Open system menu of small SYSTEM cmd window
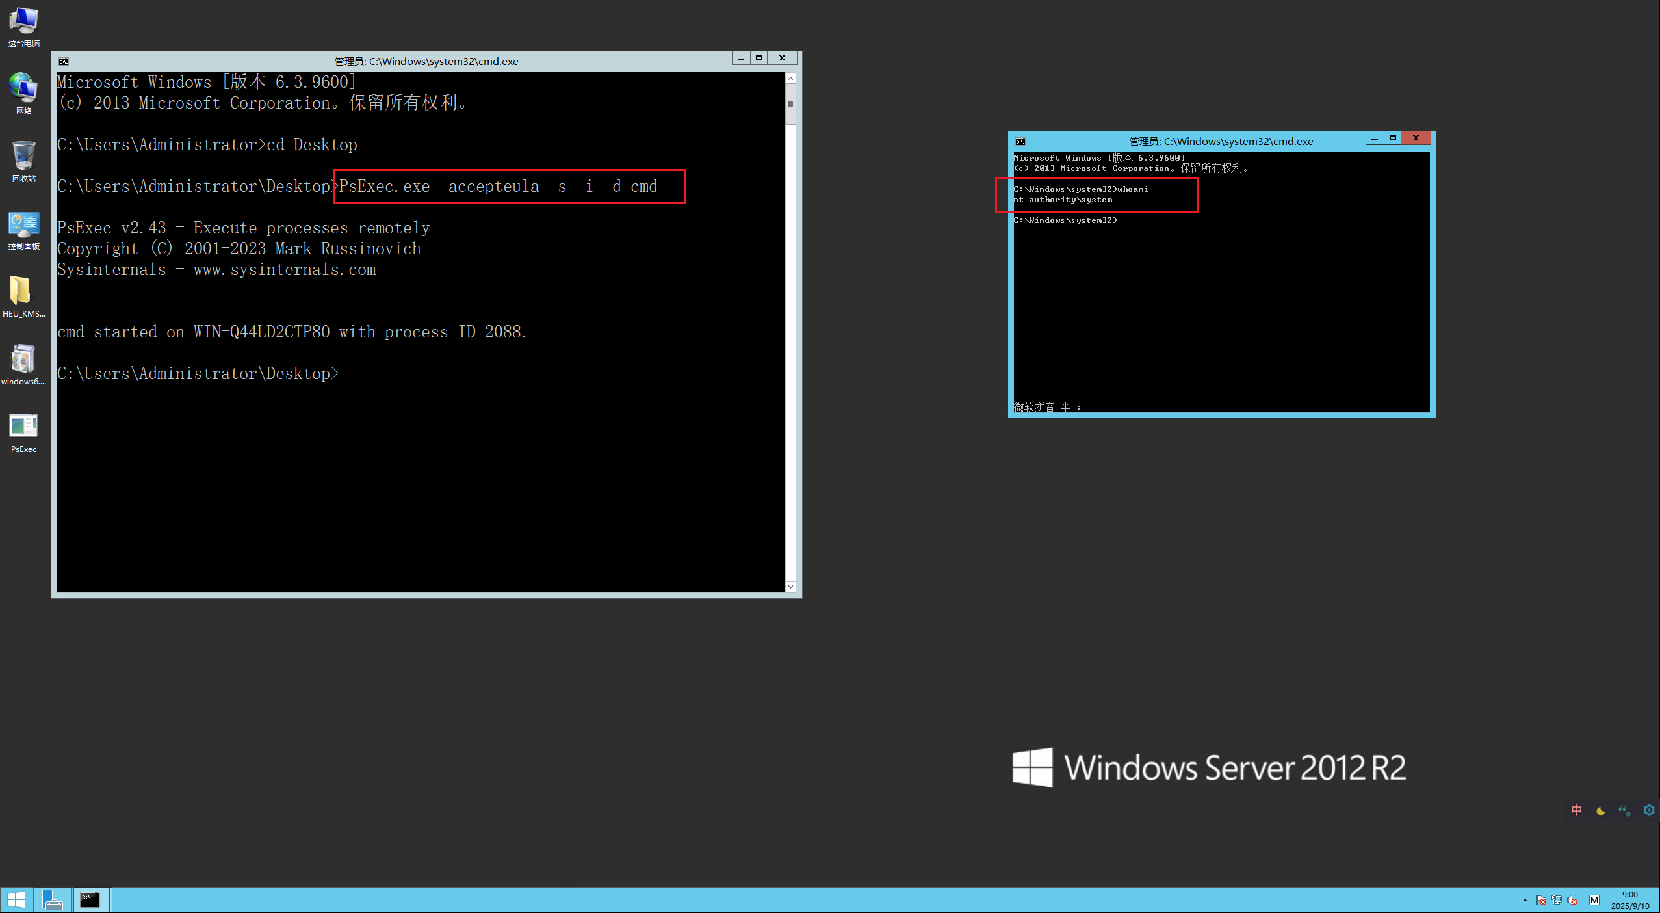 pos(1020,142)
